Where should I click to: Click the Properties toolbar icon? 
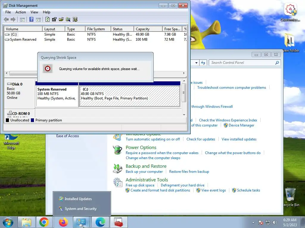54,19
